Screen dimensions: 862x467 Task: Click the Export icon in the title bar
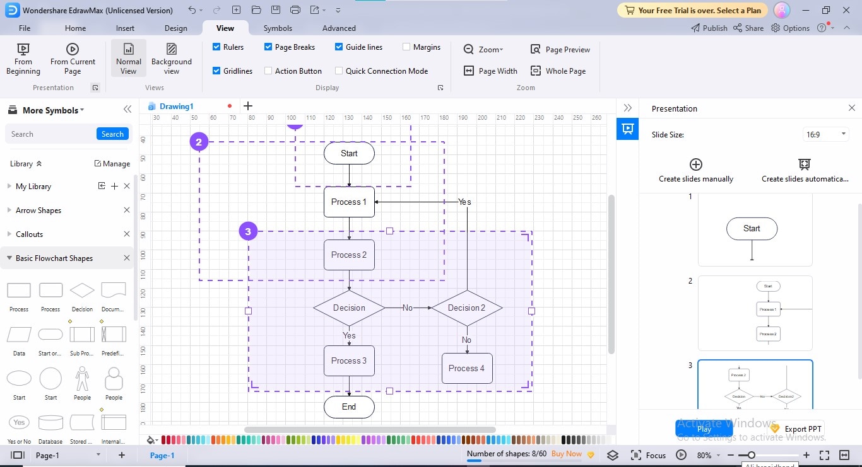[315, 10]
